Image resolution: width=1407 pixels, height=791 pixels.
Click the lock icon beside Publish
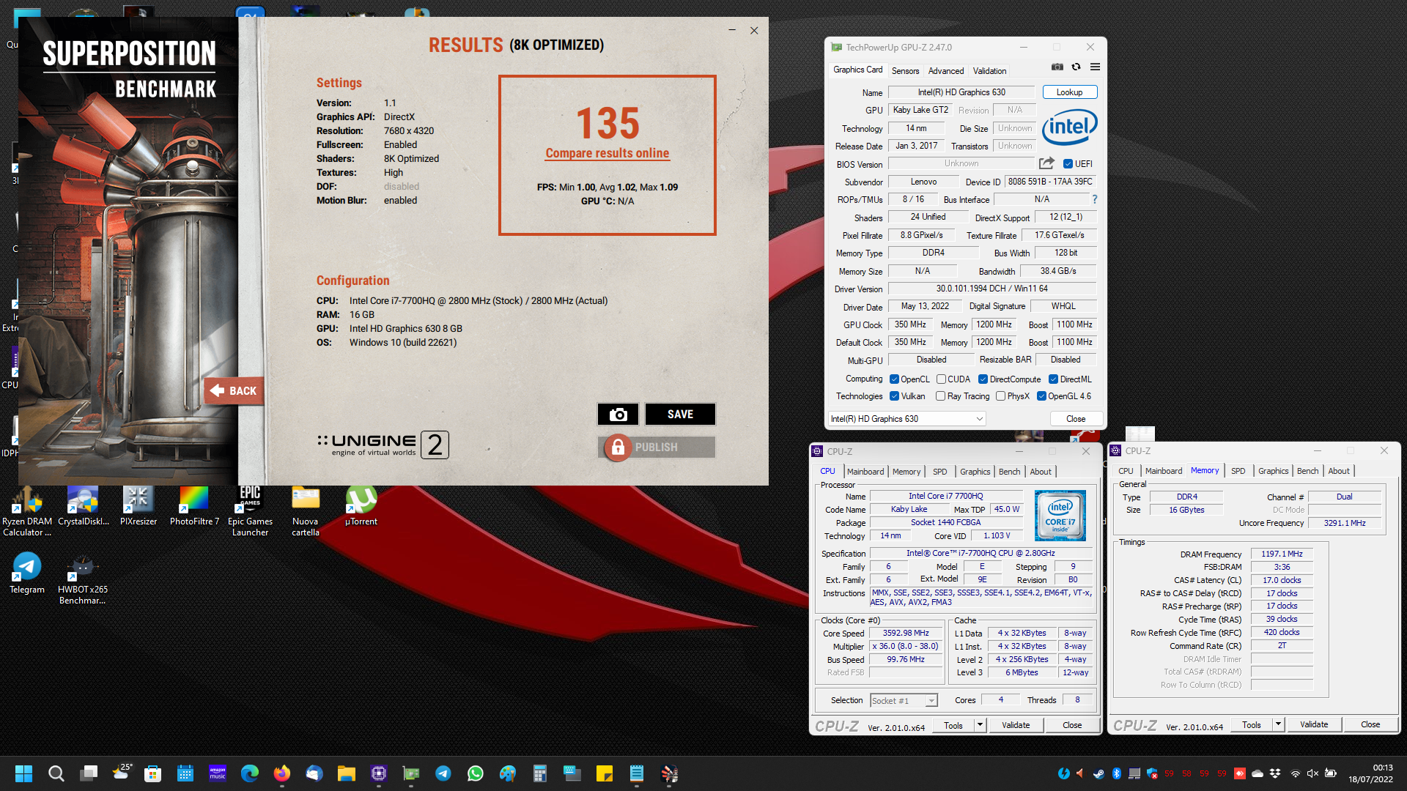[618, 447]
